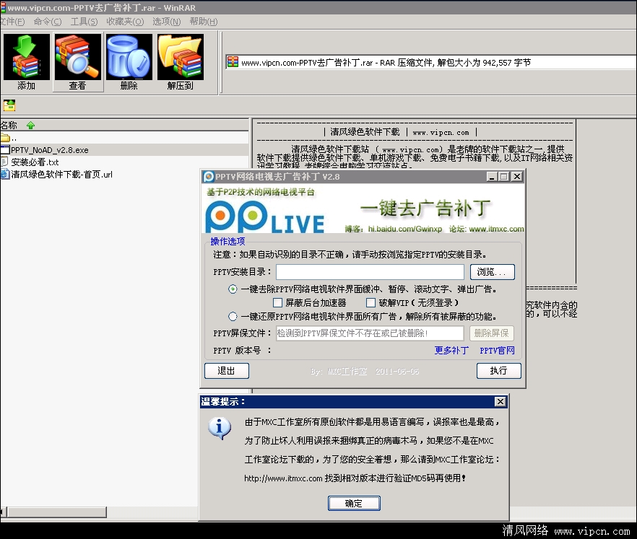Click the Extract To (解压到) toolbar icon
This screenshot has height=539, width=637.
(x=181, y=62)
